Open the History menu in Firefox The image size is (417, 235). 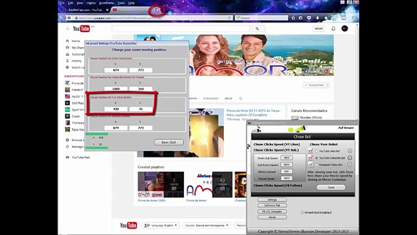click(91, 3)
